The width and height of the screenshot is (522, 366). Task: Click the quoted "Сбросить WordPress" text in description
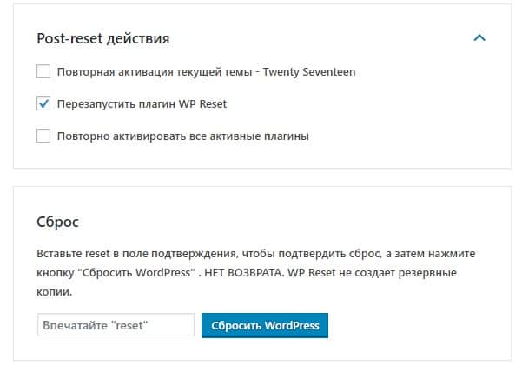point(134,272)
